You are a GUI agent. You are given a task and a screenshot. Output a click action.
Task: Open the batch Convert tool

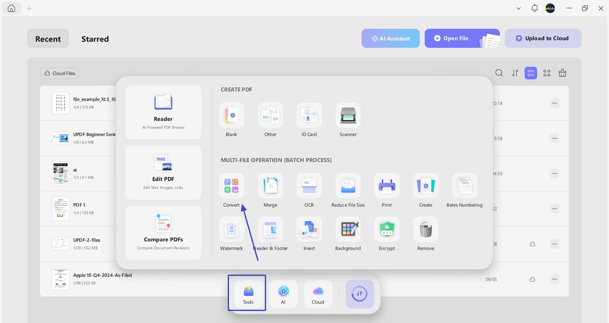coord(231,186)
